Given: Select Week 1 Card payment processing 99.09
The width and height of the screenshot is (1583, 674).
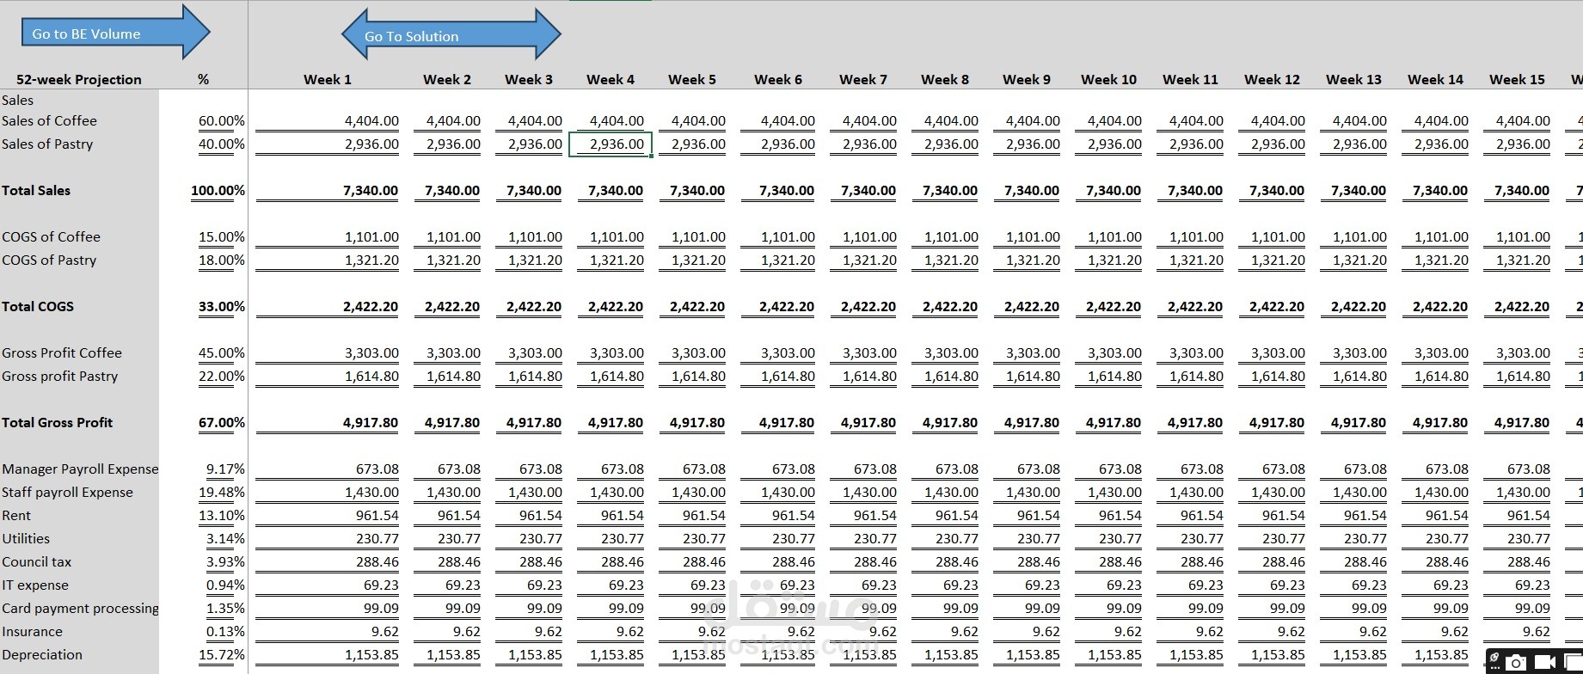Looking at the screenshot, I should (381, 608).
